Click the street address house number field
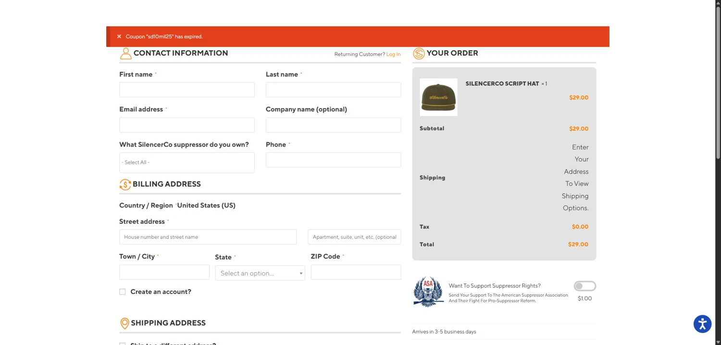The image size is (721, 345). [208, 237]
